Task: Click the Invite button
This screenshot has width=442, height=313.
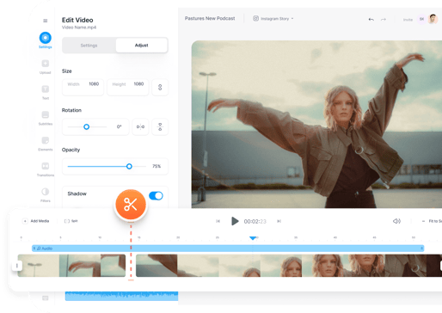Action: [408, 20]
